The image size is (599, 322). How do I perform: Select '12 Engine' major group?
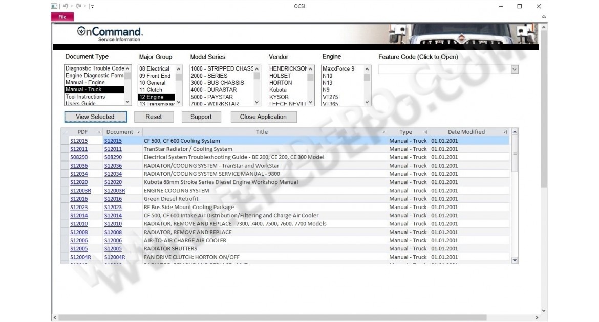(156, 97)
